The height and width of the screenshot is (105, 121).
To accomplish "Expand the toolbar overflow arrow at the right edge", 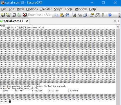I will pyautogui.click(x=119, y=15).
